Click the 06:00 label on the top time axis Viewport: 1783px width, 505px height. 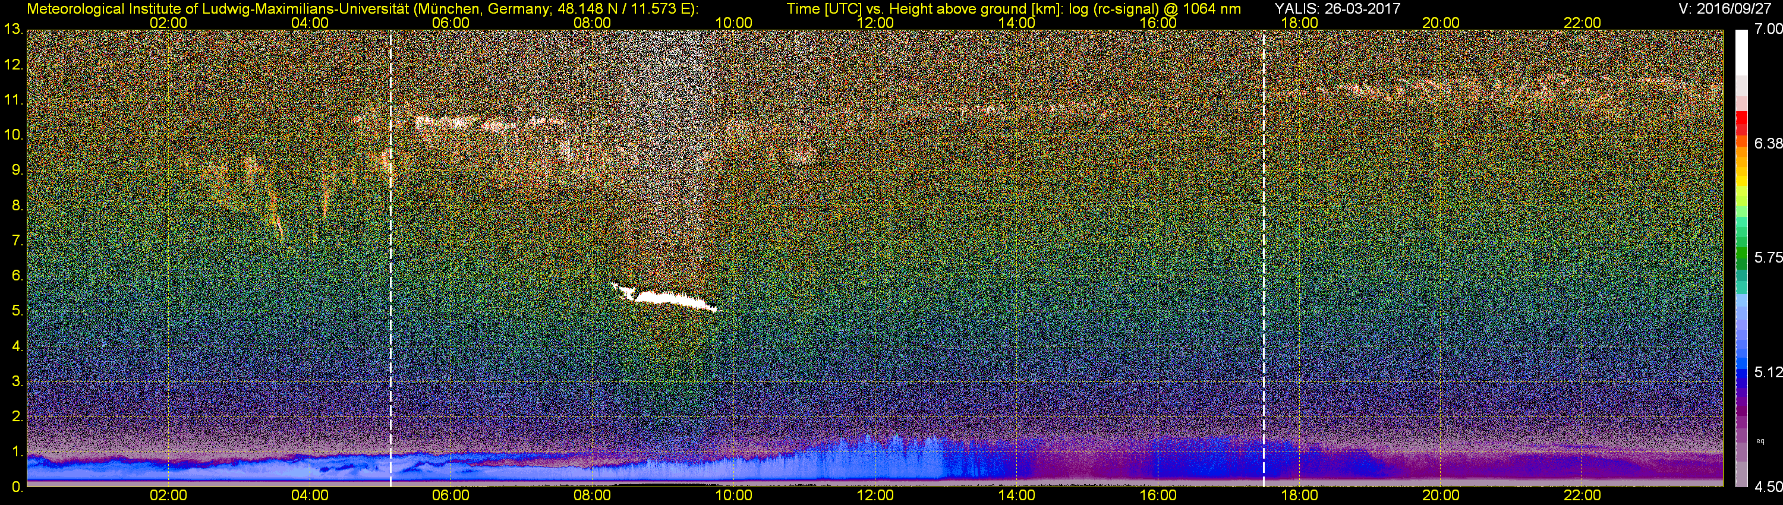pos(451,23)
